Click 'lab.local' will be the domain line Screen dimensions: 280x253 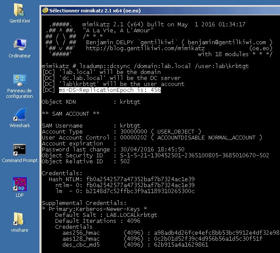pos(101,72)
